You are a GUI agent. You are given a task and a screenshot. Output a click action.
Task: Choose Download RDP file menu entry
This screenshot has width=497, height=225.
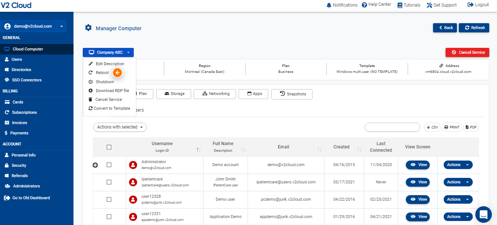[110, 91]
